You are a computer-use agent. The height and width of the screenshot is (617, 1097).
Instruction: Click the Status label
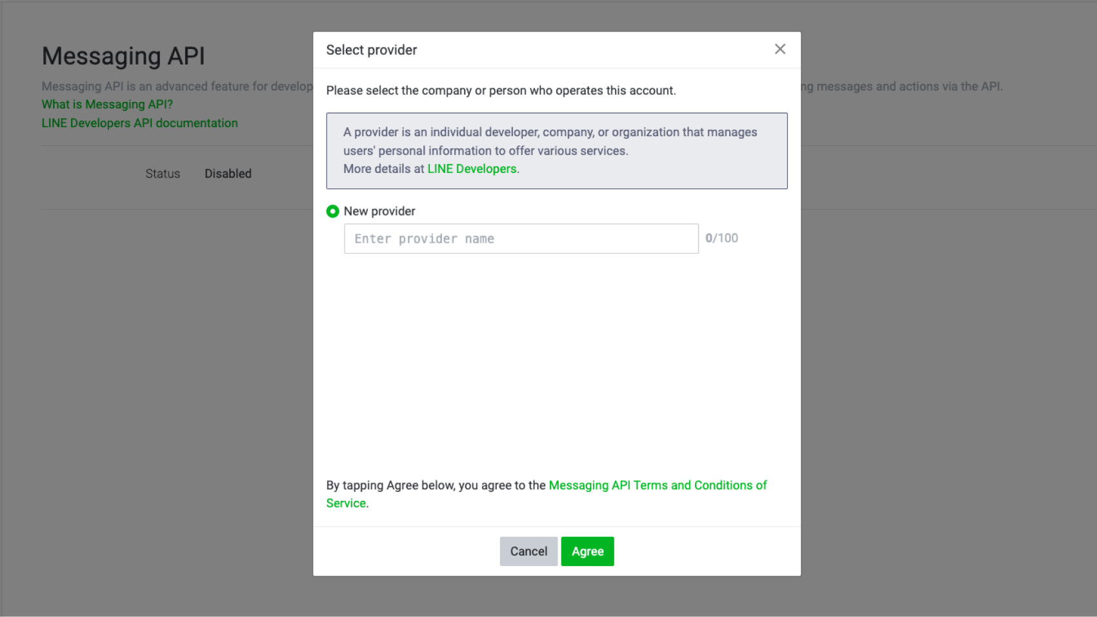click(x=163, y=174)
